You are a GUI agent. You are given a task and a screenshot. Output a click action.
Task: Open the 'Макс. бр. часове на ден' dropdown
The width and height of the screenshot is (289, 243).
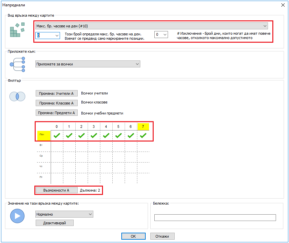pyautogui.click(x=152, y=26)
